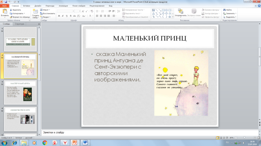This screenshot has width=261, height=146.
Task: Click Format Painter (Формат по образцу)
Action: [20, 17]
